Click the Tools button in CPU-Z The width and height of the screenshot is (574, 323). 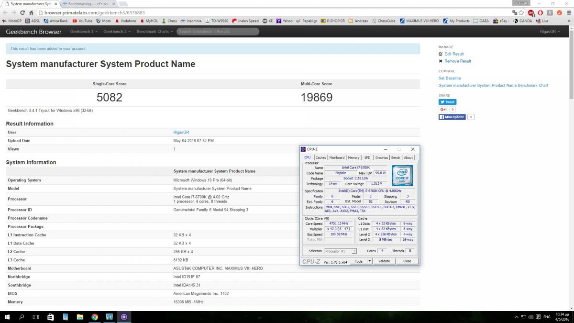tap(358, 261)
